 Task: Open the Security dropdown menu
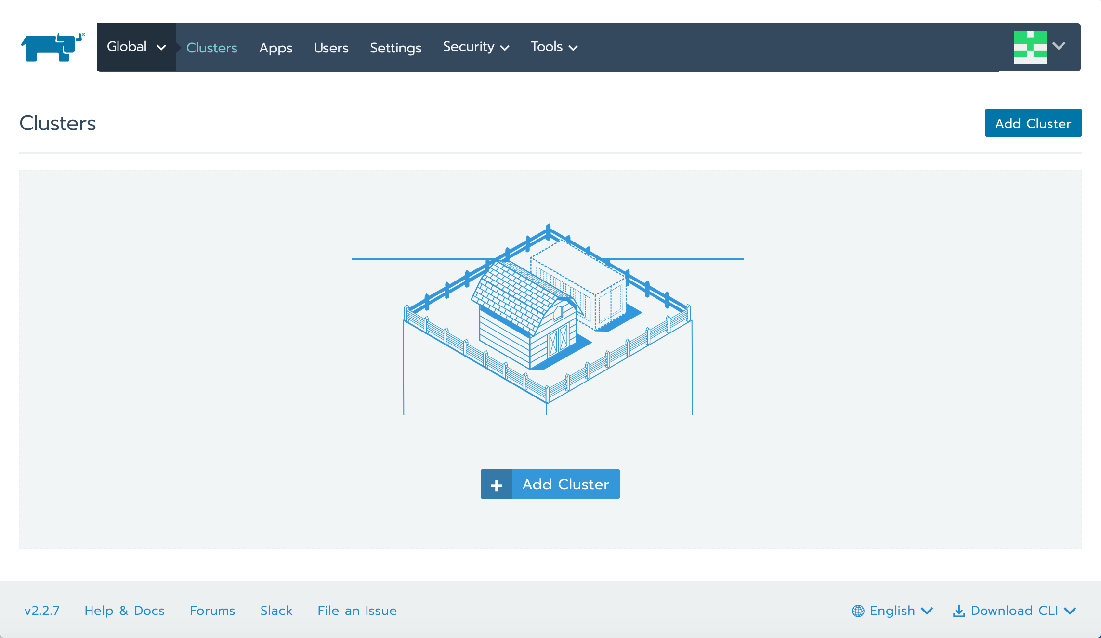click(476, 47)
